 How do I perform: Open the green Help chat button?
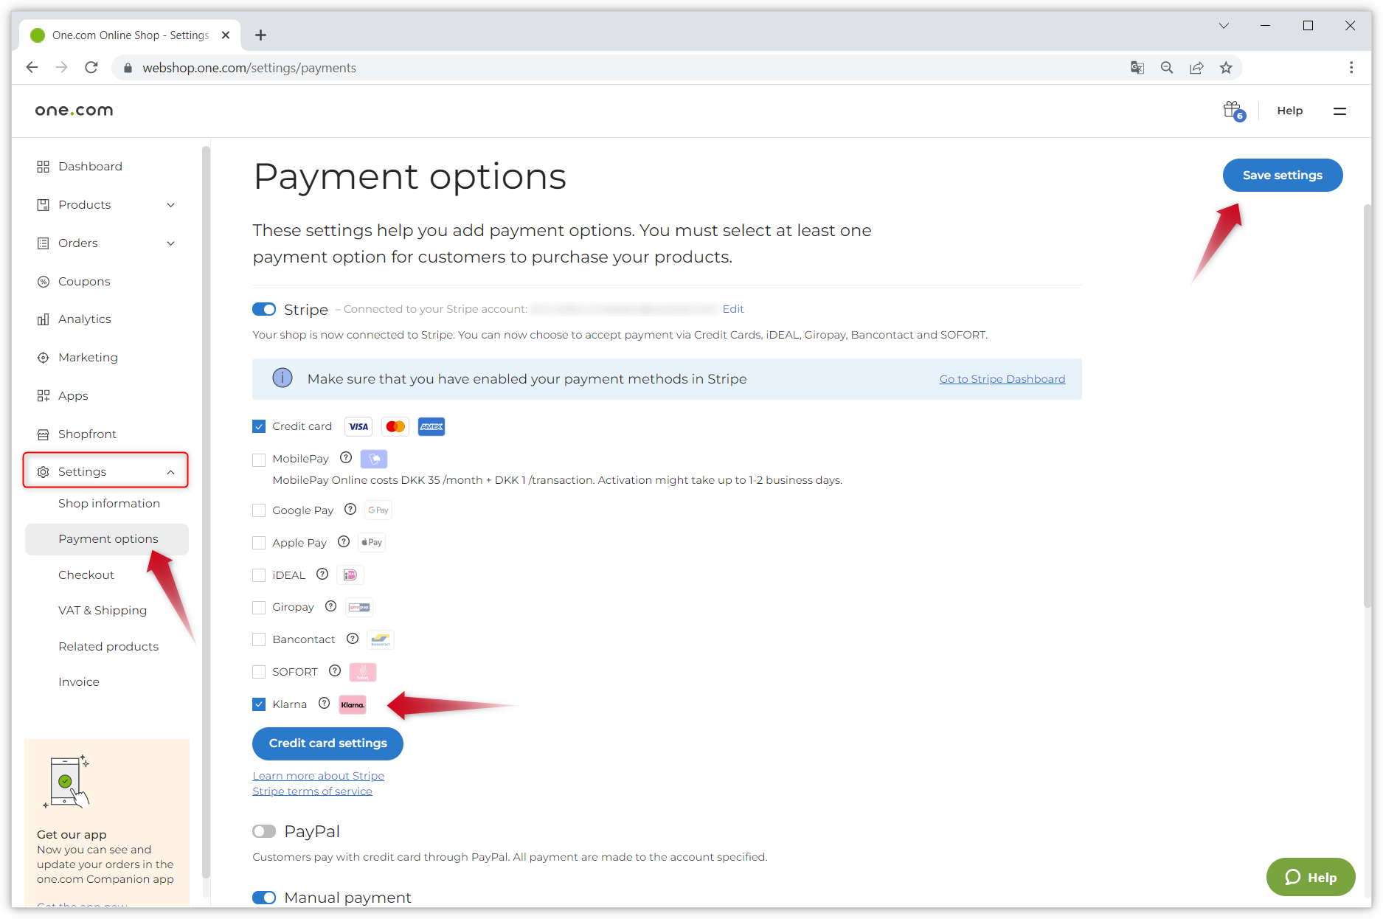click(1311, 877)
